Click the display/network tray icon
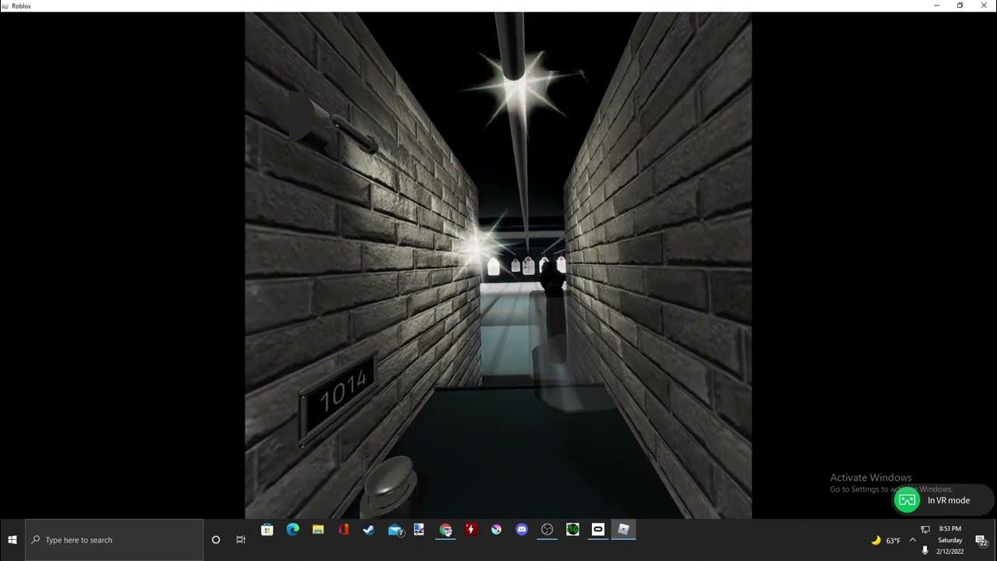The width and height of the screenshot is (997, 561). point(925,529)
